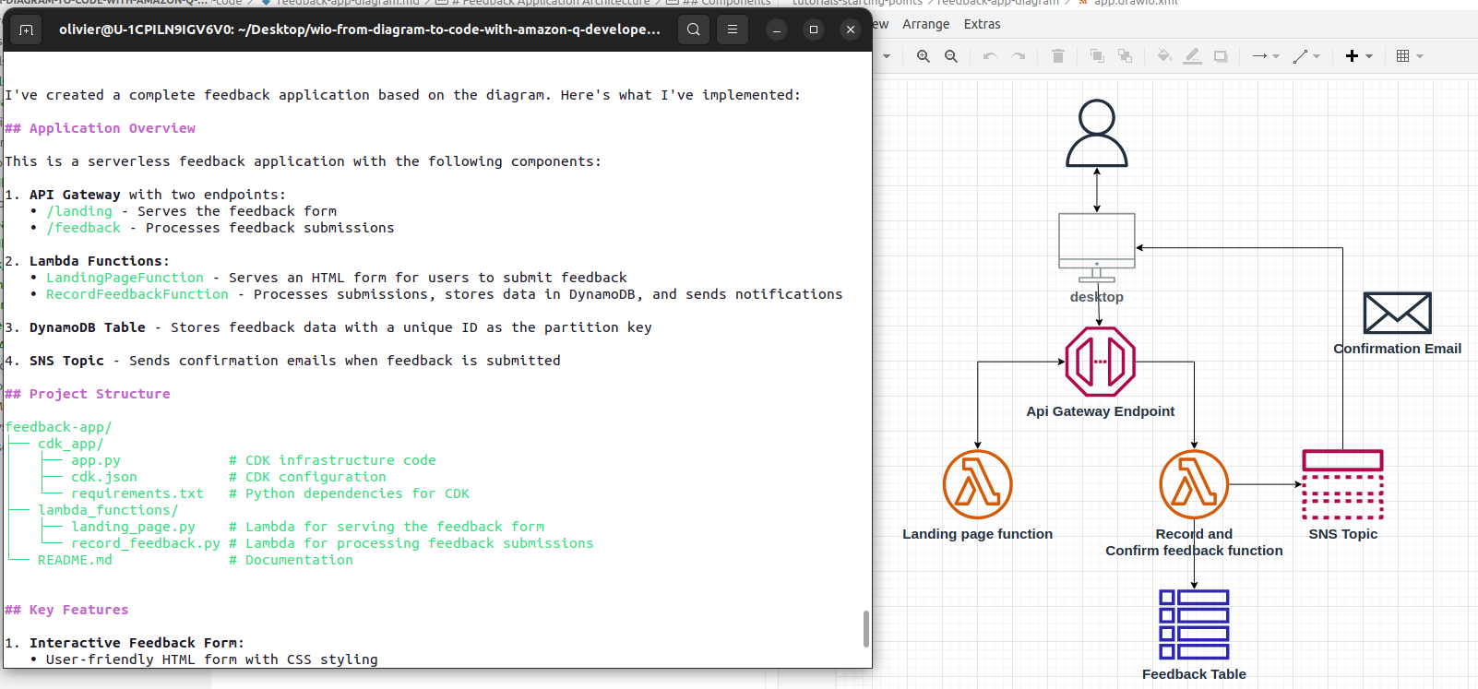
Task: Select the Api Gateway Endpoint icon
Action: (x=1100, y=362)
